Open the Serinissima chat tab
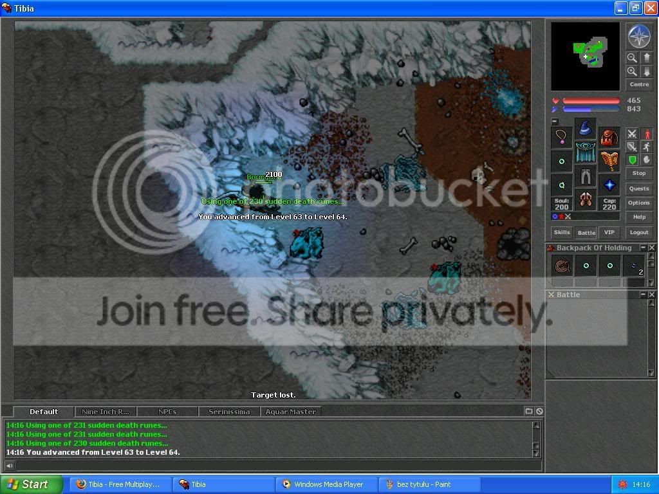The width and height of the screenshot is (659, 494). (229, 412)
